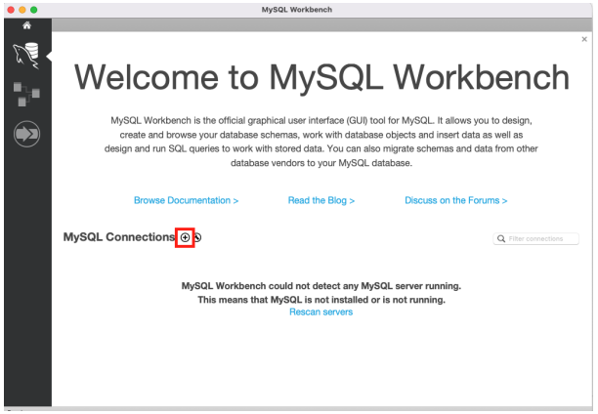
Task: Close the welcome panel with X
Action: [584, 39]
